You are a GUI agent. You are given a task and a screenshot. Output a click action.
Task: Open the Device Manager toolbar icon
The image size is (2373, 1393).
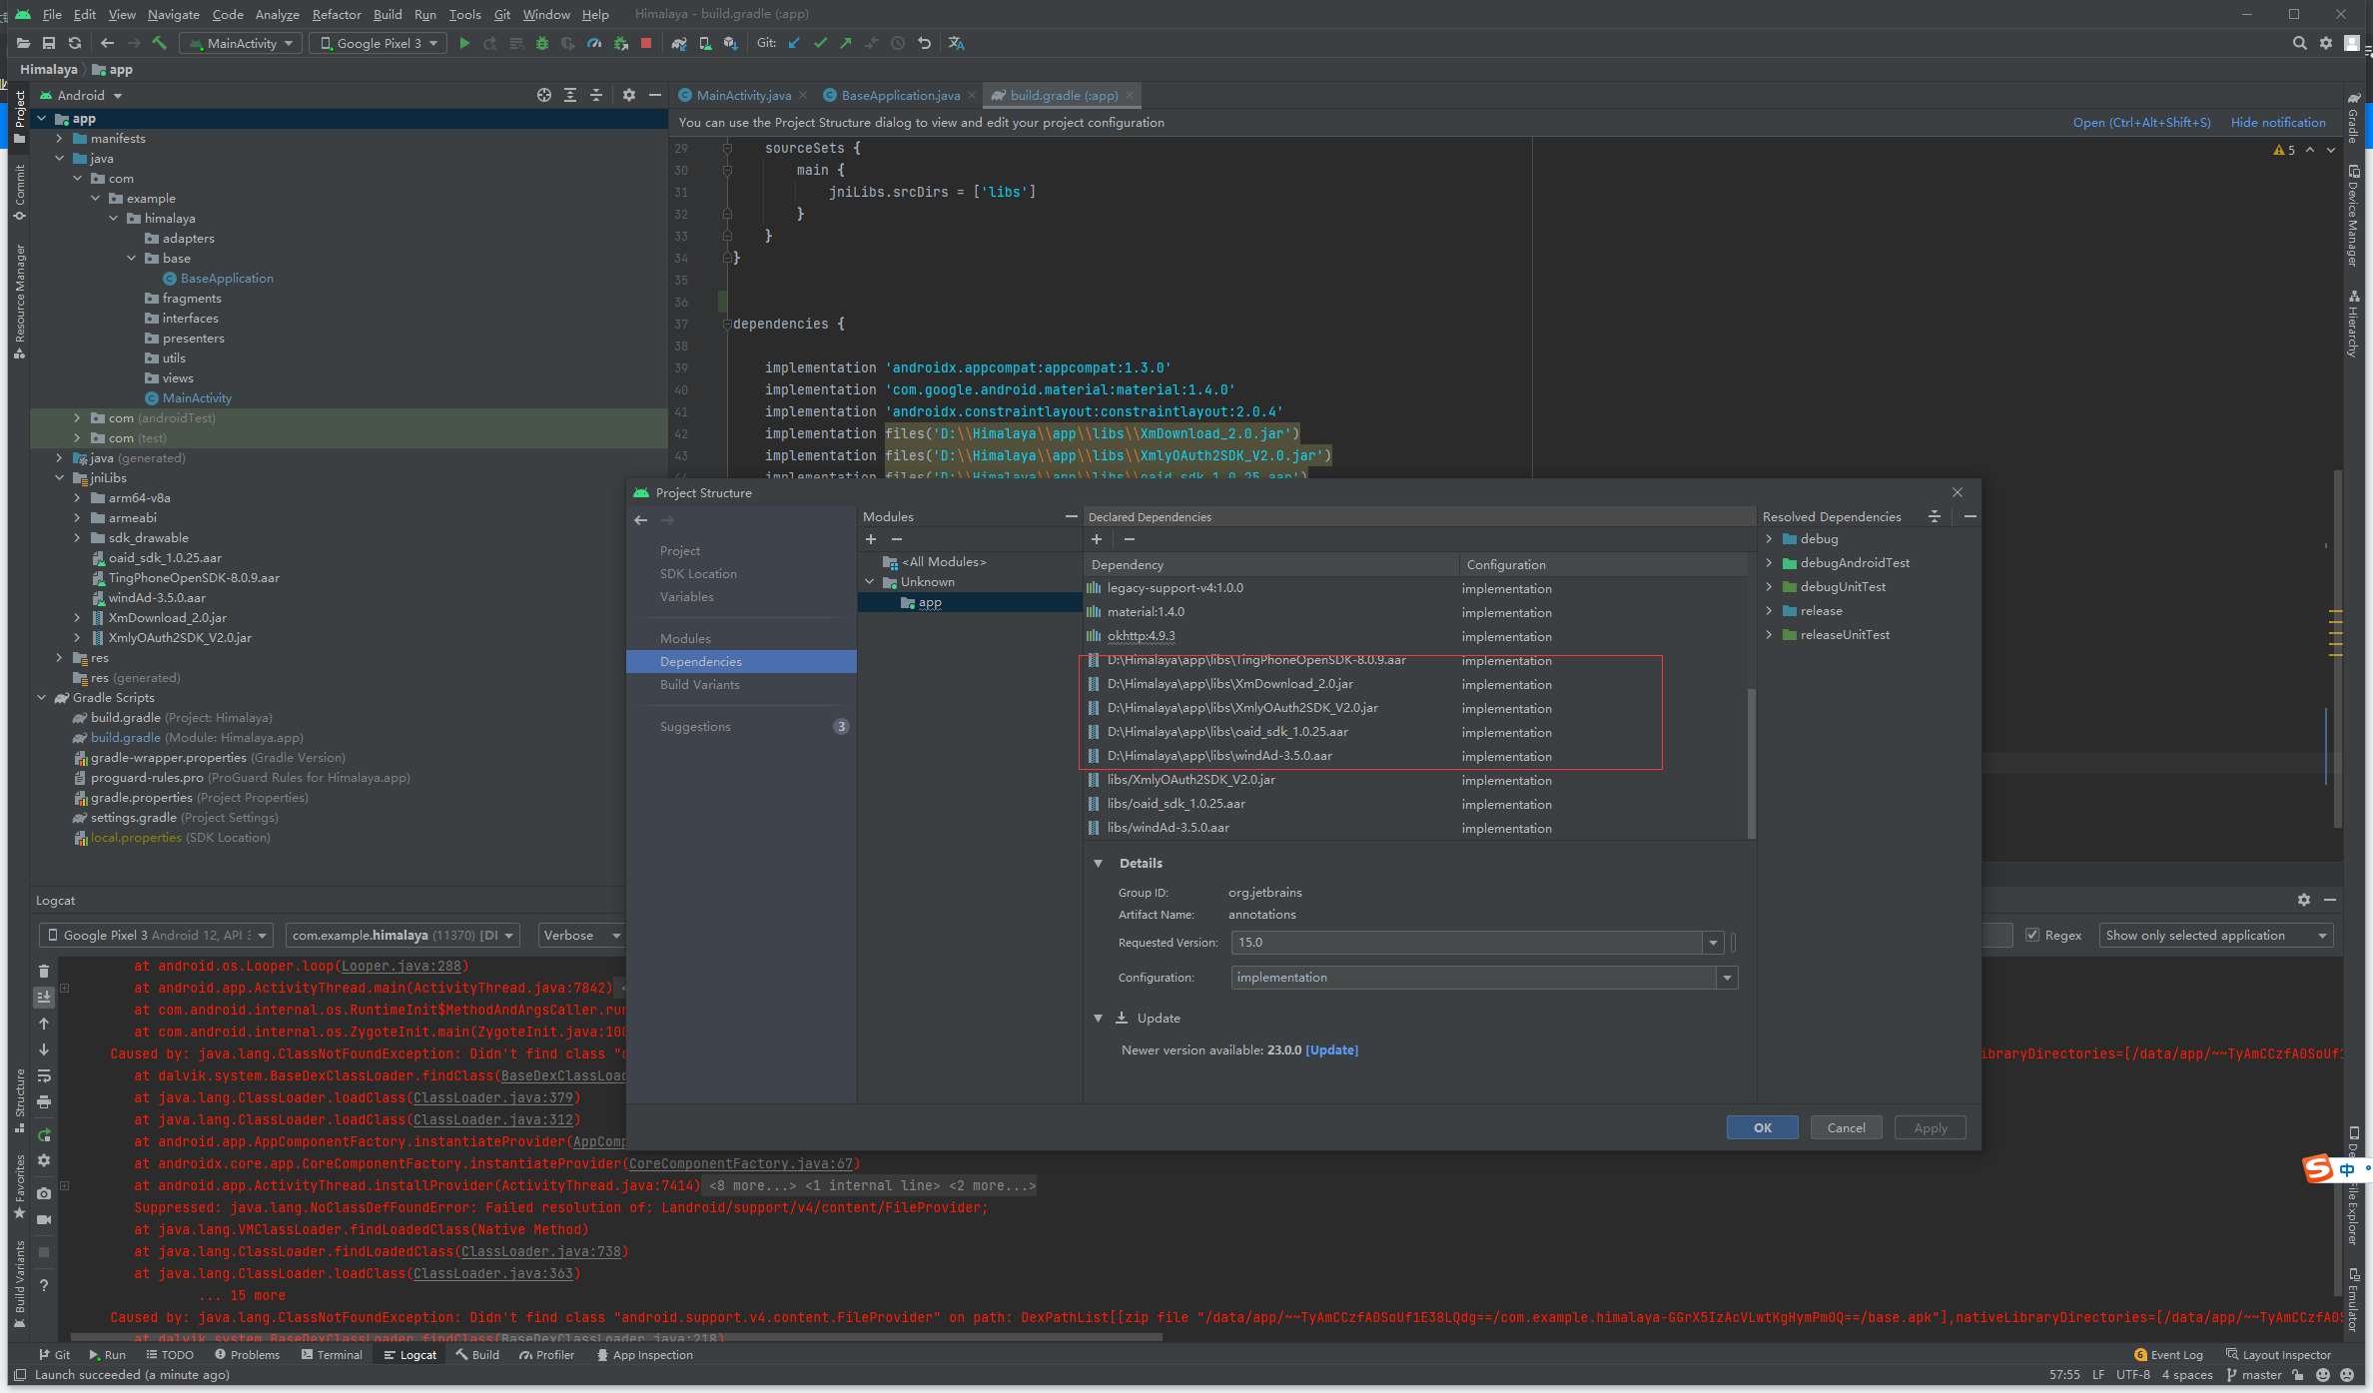[705, 43]
